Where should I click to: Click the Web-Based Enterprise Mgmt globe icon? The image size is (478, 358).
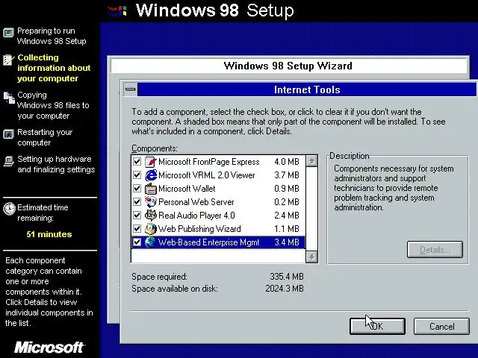coord(150,242)
